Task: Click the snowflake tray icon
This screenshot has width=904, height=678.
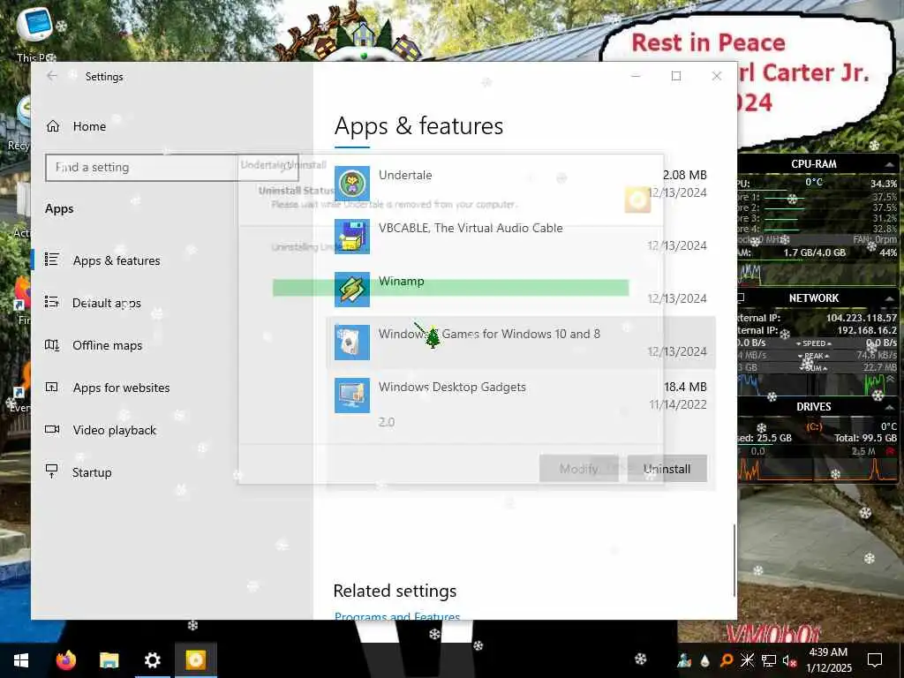Action: [x=641, y=659]
